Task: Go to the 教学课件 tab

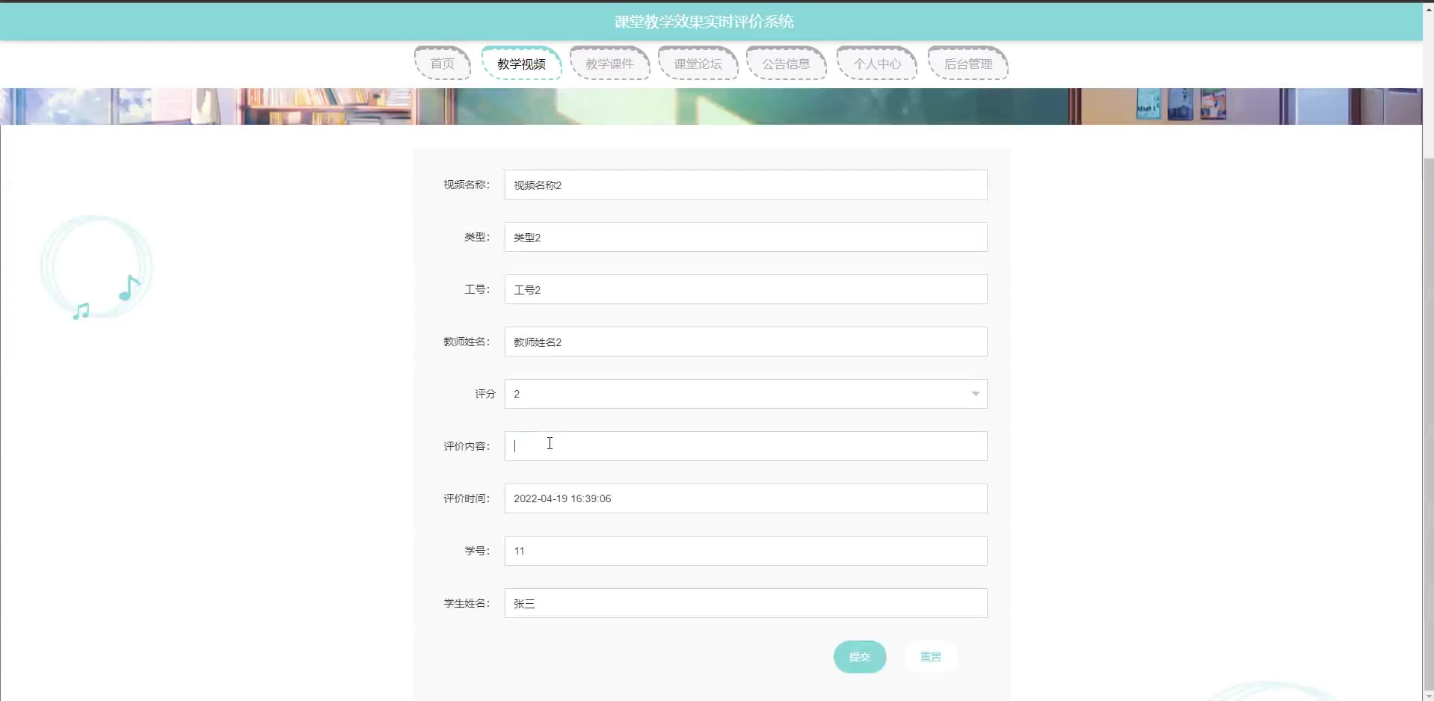Action: click(x=610, y=64)
